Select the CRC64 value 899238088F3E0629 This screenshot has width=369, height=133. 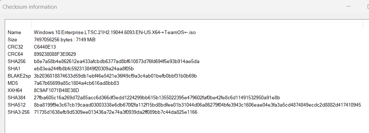[x=55, y=54]
